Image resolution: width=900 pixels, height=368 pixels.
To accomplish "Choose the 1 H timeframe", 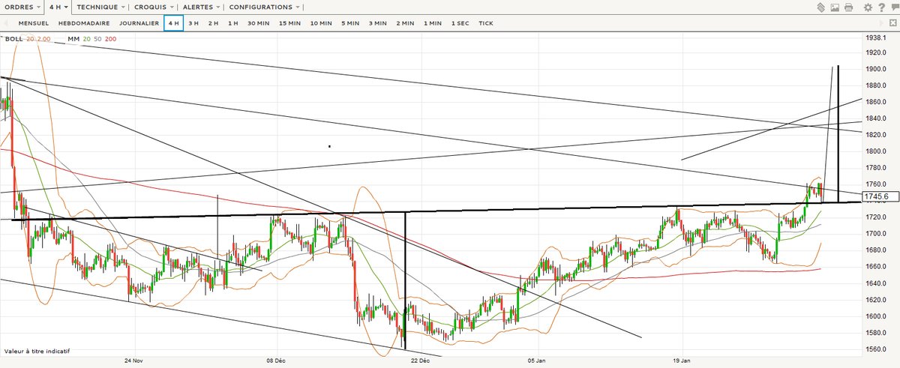I will 232,23.
